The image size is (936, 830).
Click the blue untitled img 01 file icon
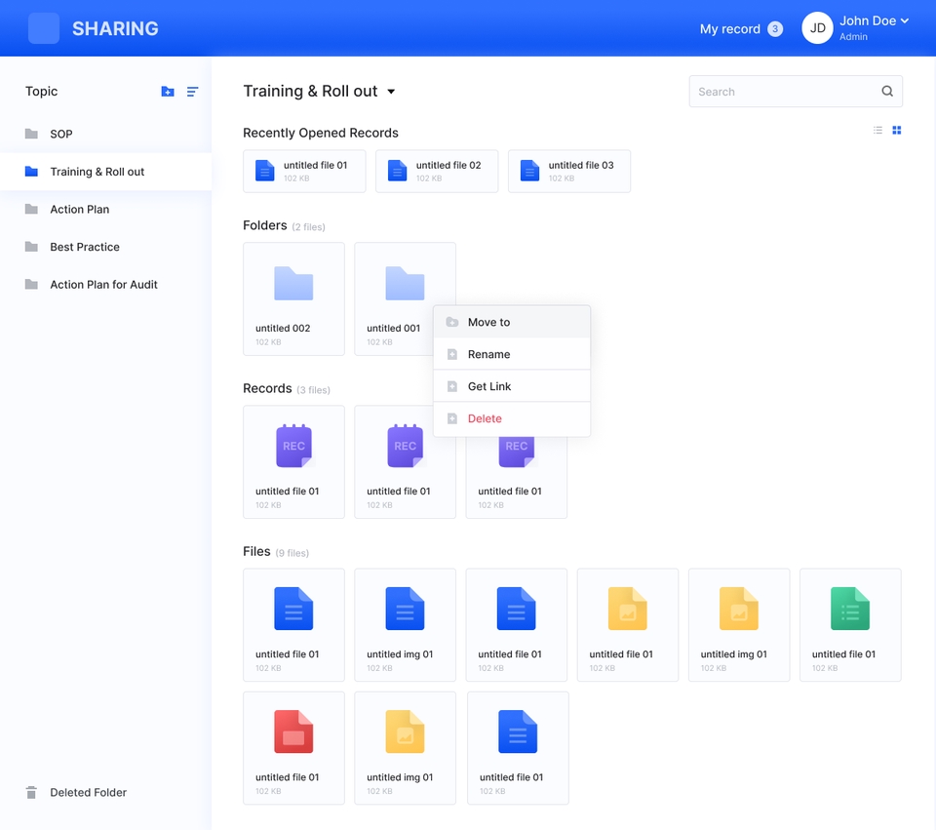point(405,609)
